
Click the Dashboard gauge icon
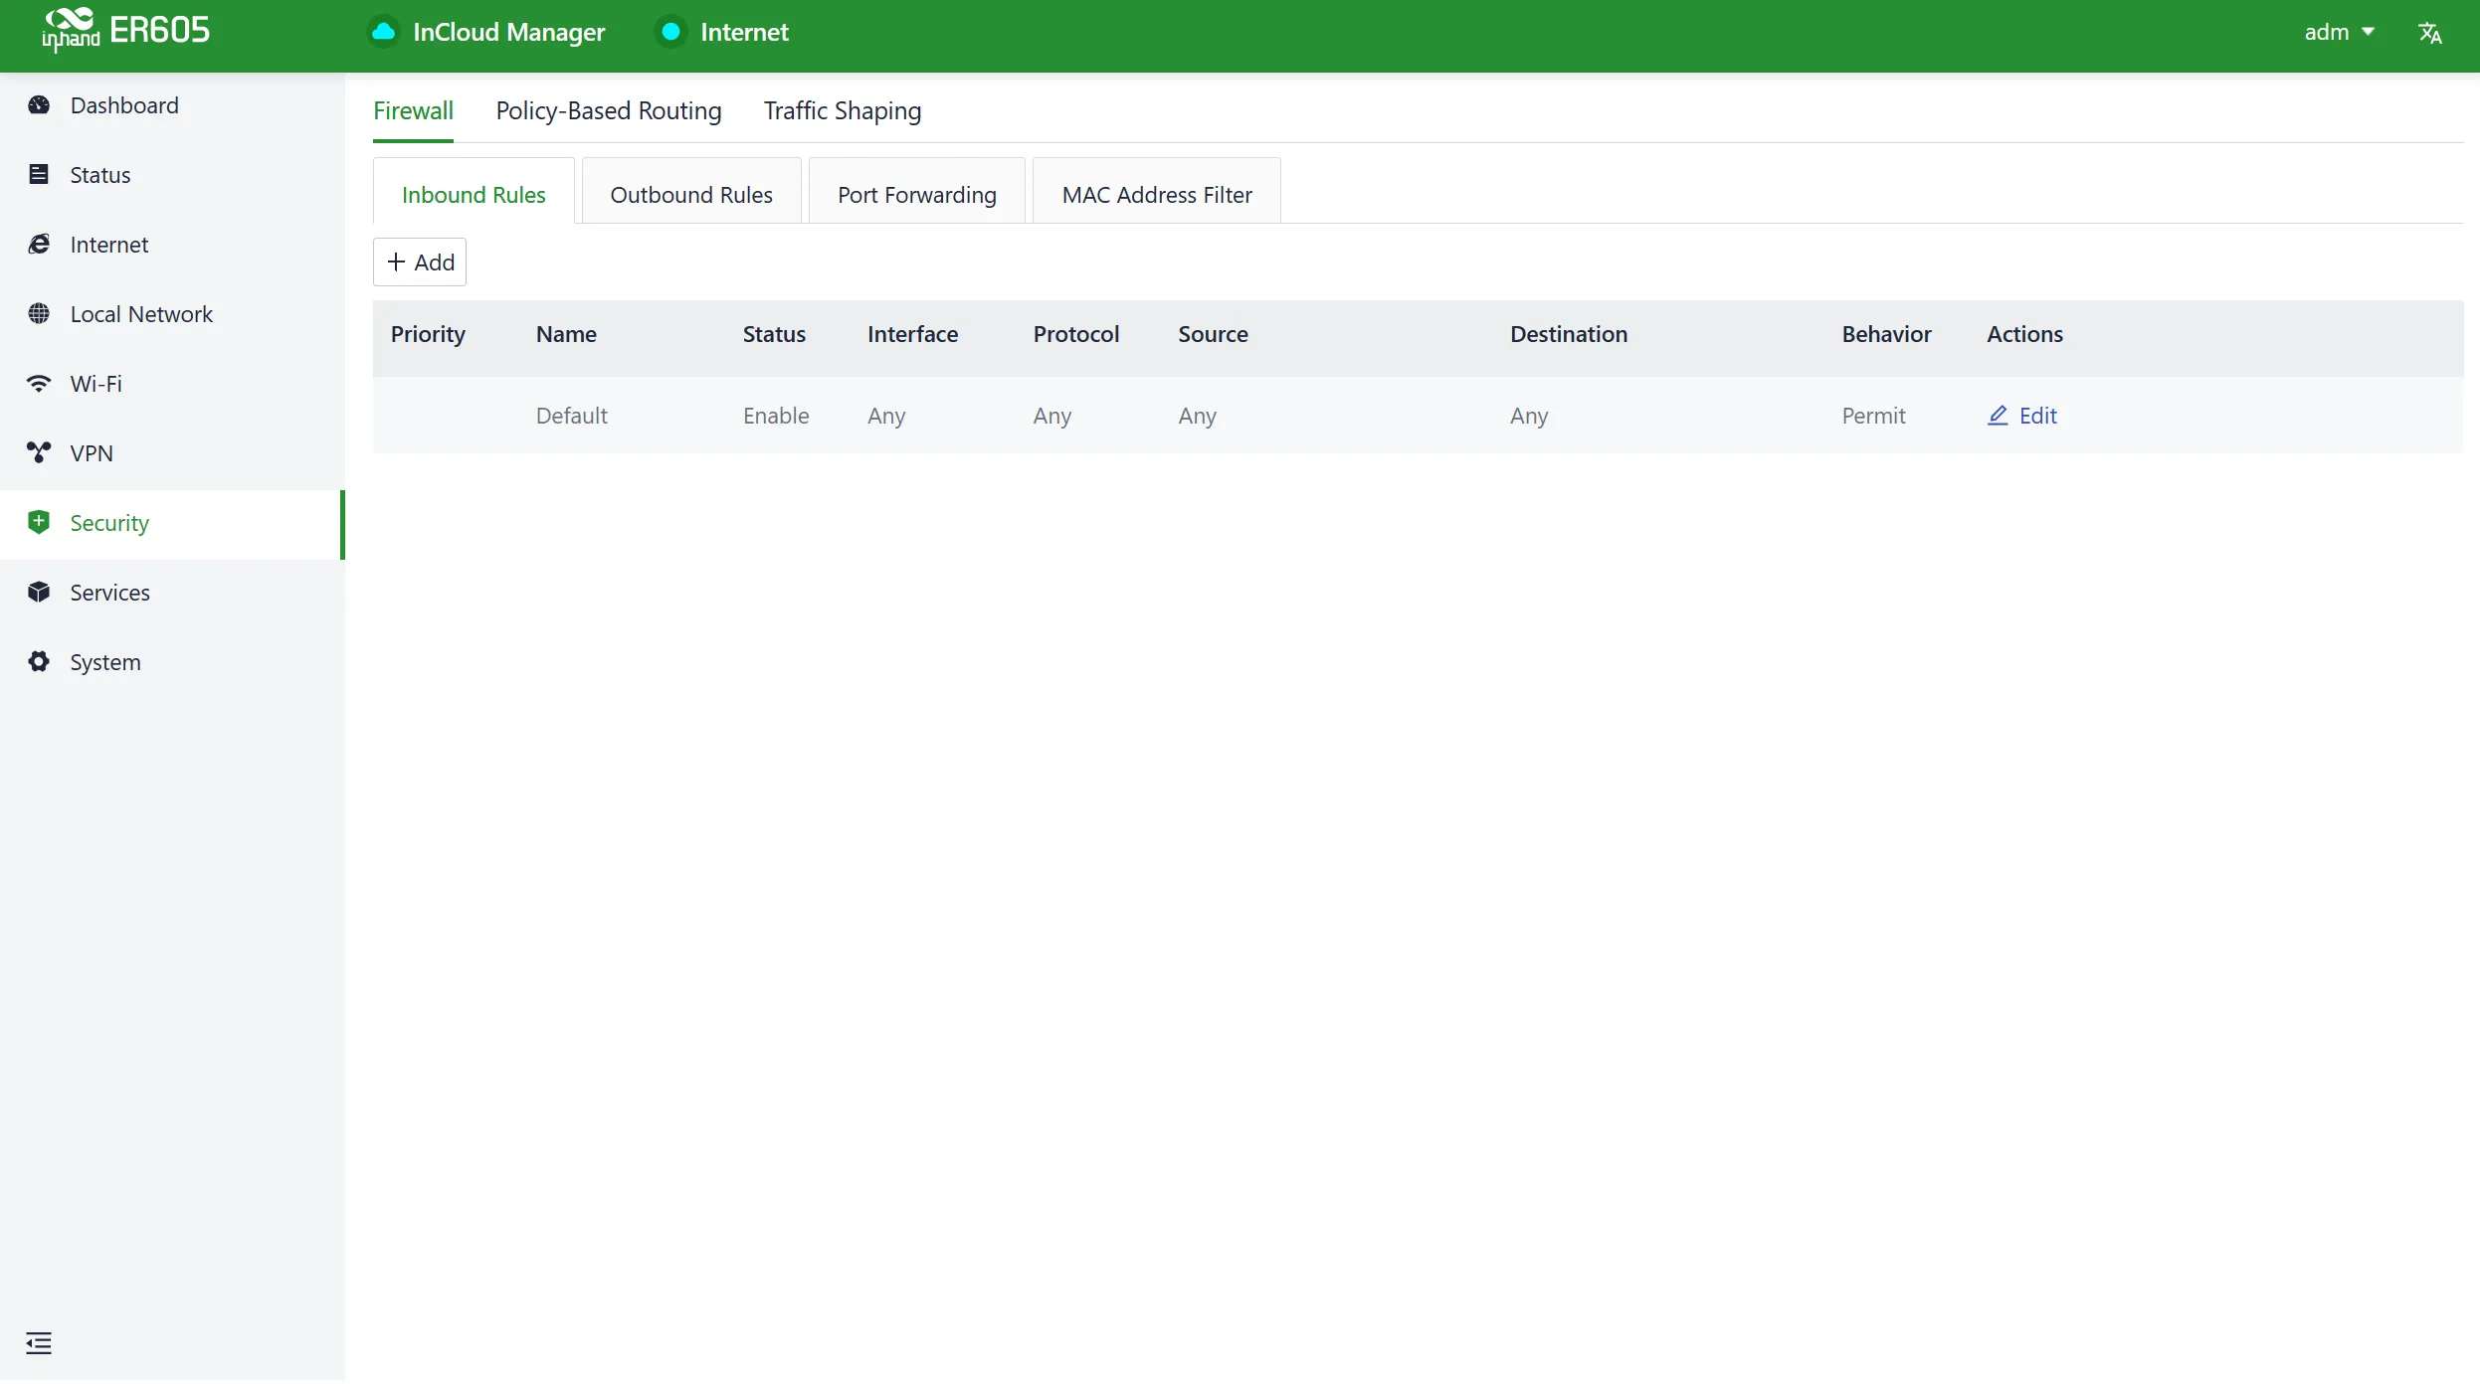pyautogui.click(x=39, y=105)
